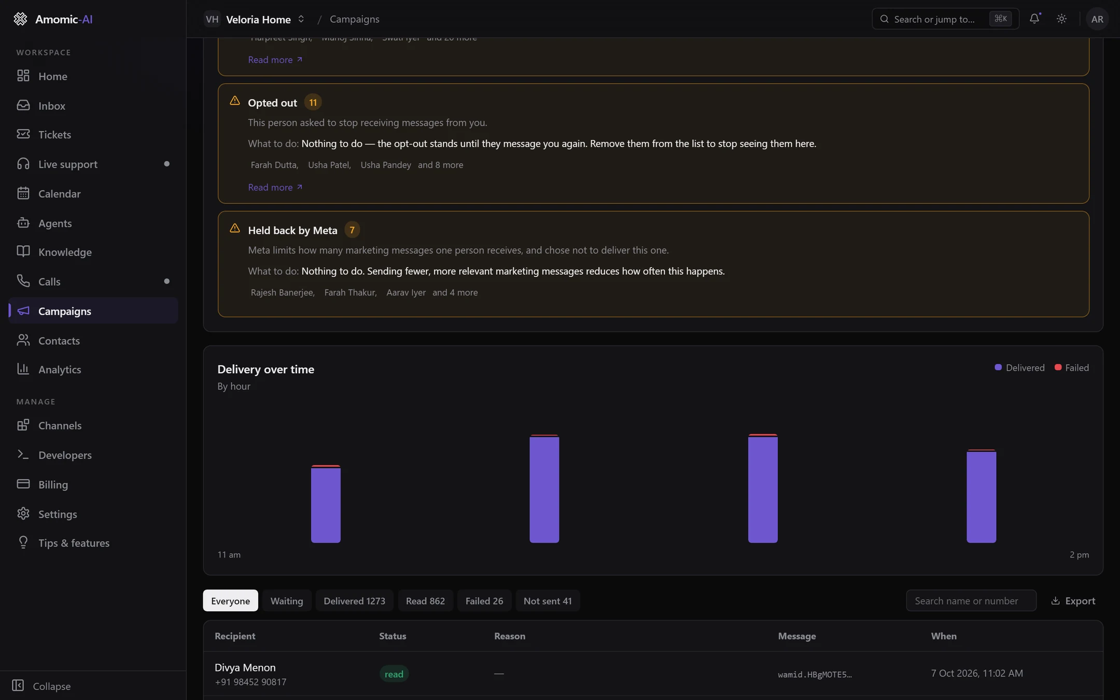This screenshot has width=1120, height=700.
Task: Expand Opted out Read more link
Action: [275, 187]
